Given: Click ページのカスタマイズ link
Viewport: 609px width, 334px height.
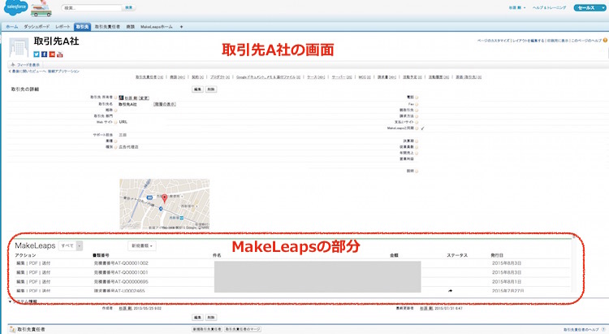Looking at the screenshot, I should pyautogui.click(x=493, y=41).
